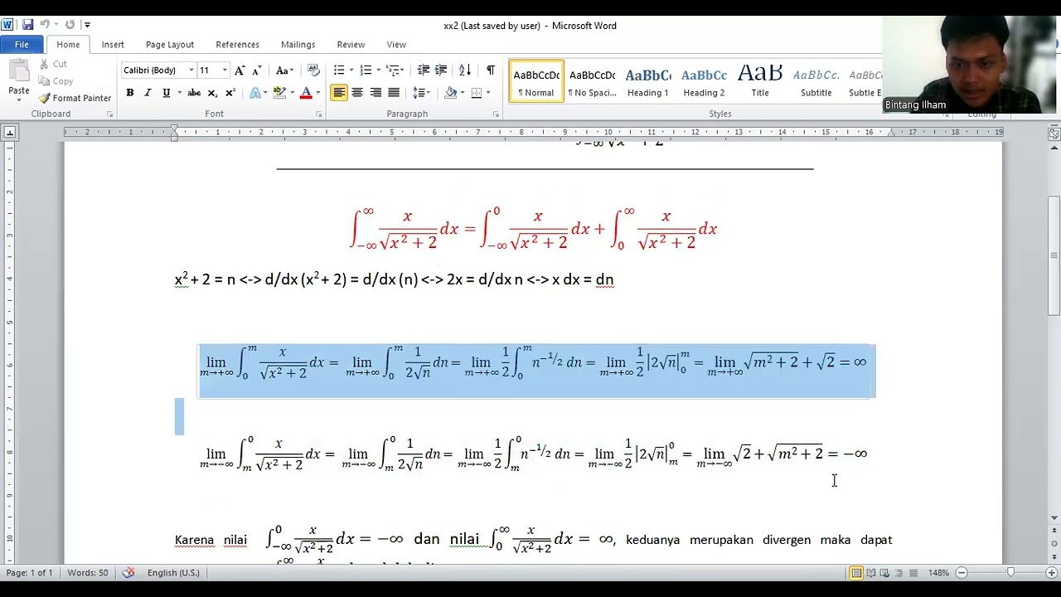Open the File tab
The width and height of the screenshot is (1061, 597).
pos(22,45)
